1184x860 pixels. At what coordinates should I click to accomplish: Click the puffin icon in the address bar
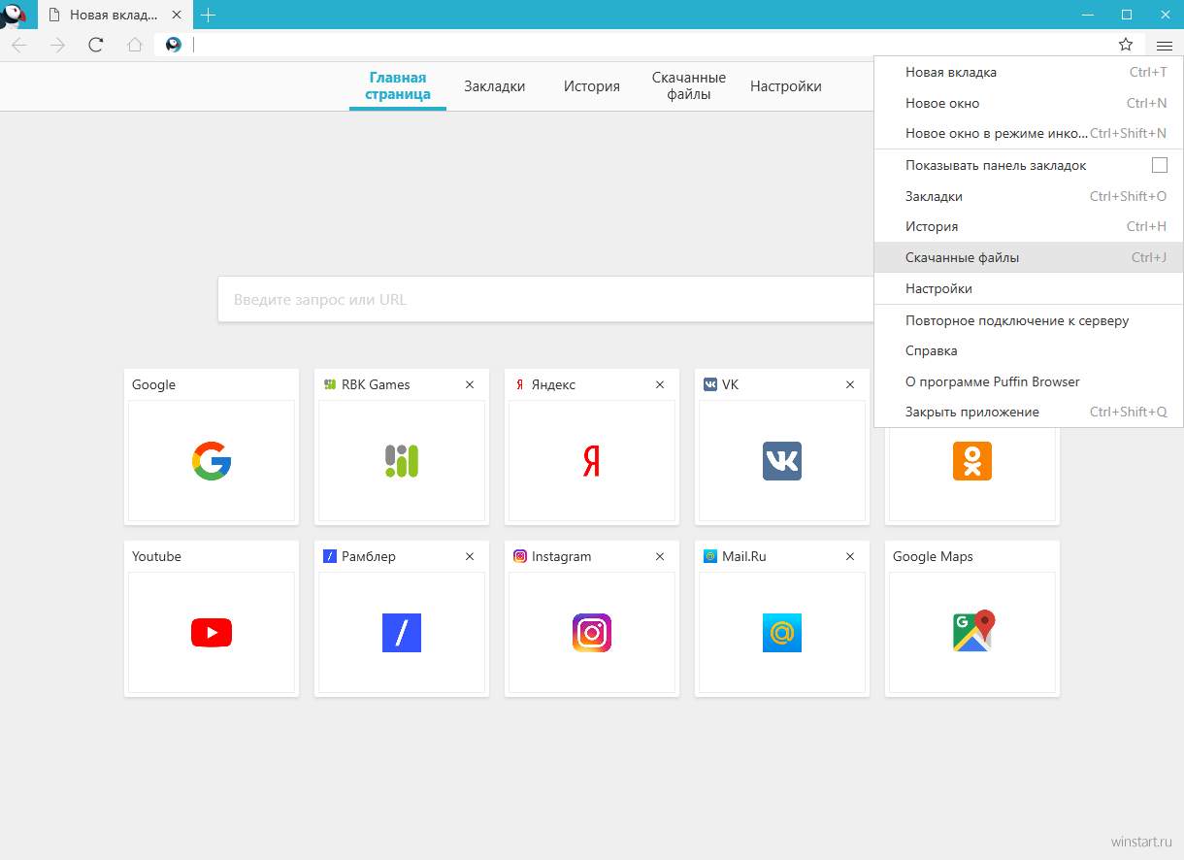174,45
